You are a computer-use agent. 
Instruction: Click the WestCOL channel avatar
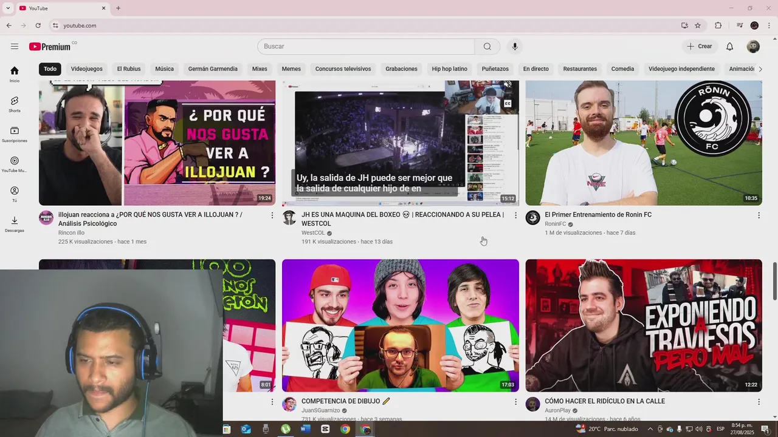(289, 218)
